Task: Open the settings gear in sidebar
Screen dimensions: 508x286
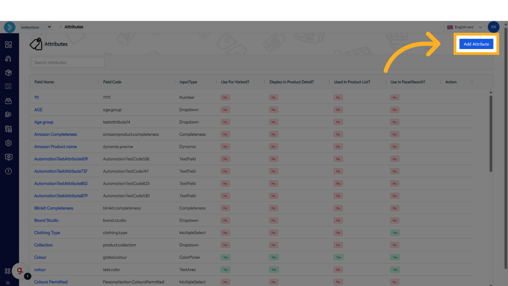Action: coord(8,143)
